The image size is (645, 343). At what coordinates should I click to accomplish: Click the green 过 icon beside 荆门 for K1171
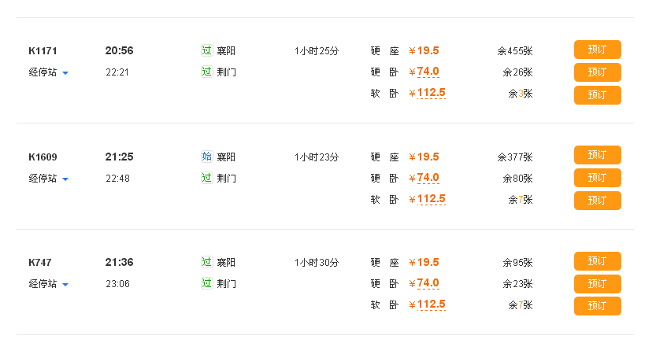[x=207, y=72]
